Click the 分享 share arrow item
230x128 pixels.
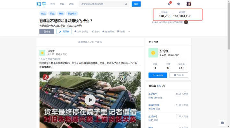point(95,31)
